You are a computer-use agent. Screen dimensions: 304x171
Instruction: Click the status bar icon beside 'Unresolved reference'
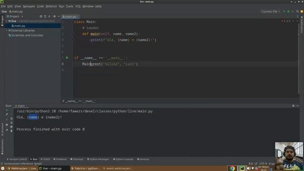coord(2,163)
